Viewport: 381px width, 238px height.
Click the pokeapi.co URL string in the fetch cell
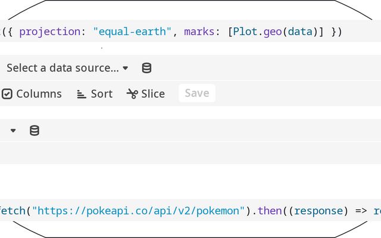pos(138,211)
